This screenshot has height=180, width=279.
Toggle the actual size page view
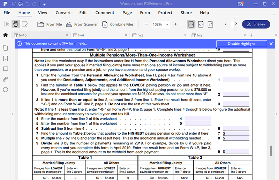click(x=210, y=24)
